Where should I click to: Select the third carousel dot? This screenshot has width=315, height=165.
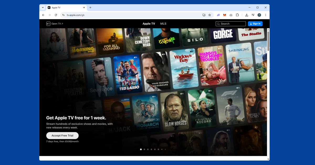tap(148, 149)
